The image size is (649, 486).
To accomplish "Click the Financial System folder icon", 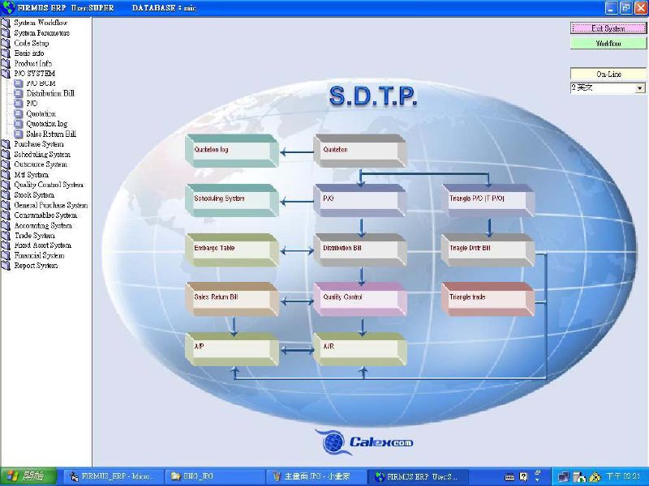I will [6, 256].
